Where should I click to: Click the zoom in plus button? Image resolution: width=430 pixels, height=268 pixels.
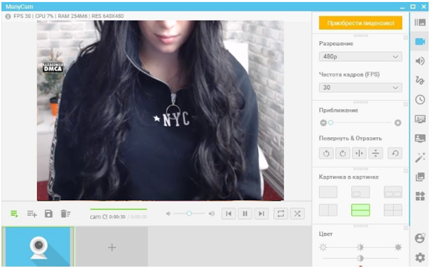click(398, 123)
